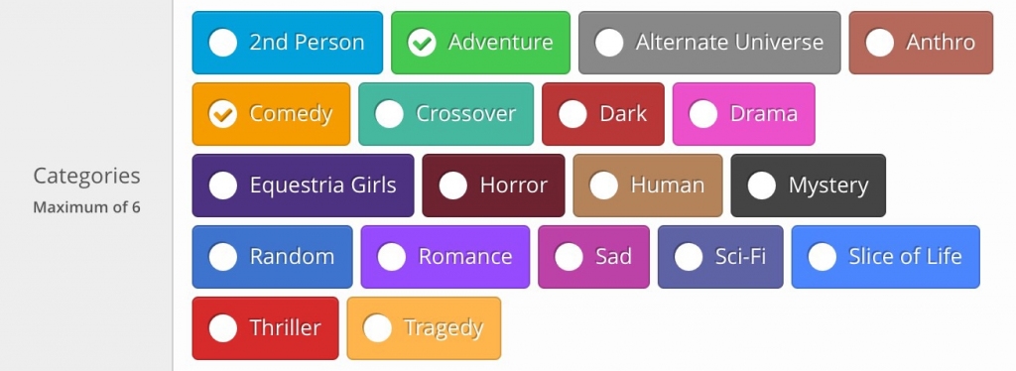Image resolution: width=1016 pixels, height=371 pixels.
Task: Choose the Crossover category
Action: click(x=445, y=114)
